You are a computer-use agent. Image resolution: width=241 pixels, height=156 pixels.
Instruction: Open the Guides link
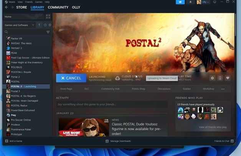[x=187, y=89]
